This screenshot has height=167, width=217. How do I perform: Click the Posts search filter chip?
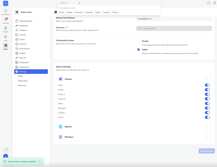click(x=62, y=12)
